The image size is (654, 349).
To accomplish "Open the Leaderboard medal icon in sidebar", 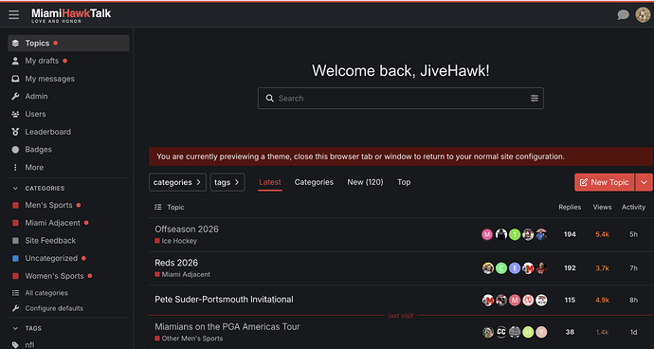I will pyautogui.click(x=15, y=132).
